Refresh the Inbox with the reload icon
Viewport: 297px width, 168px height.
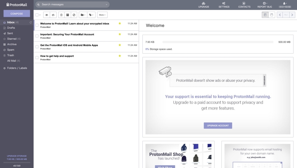(x=31, y=22)
